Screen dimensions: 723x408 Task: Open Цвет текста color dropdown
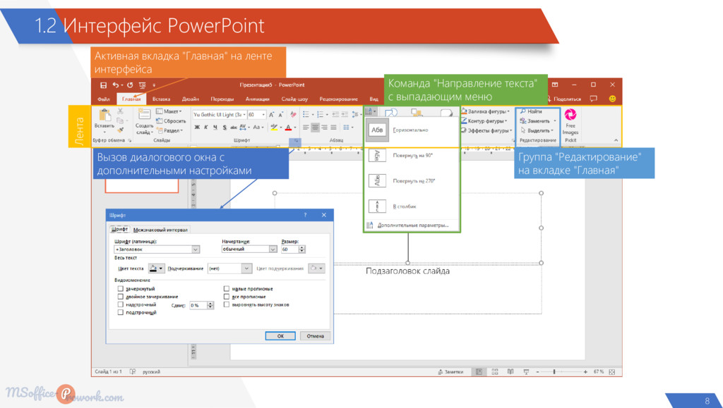[156, 268]
